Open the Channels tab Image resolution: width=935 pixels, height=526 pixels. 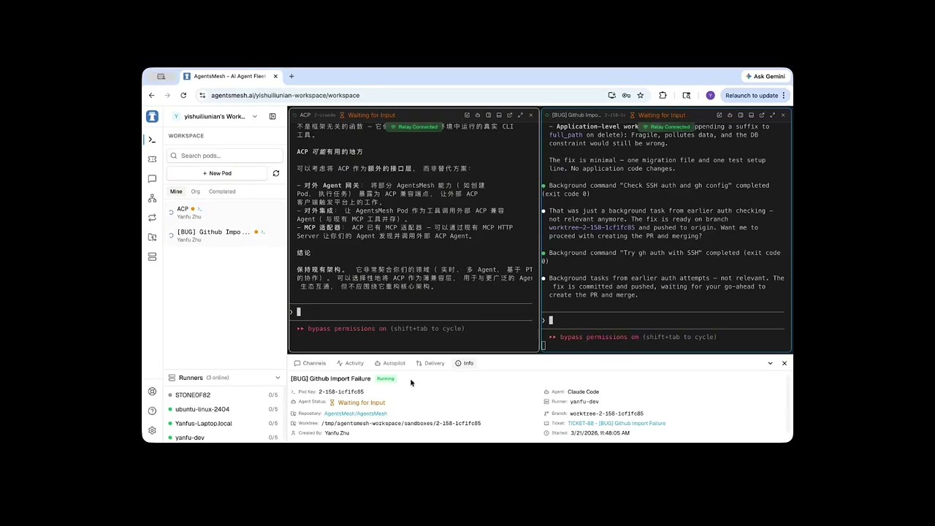pos(310,363)
